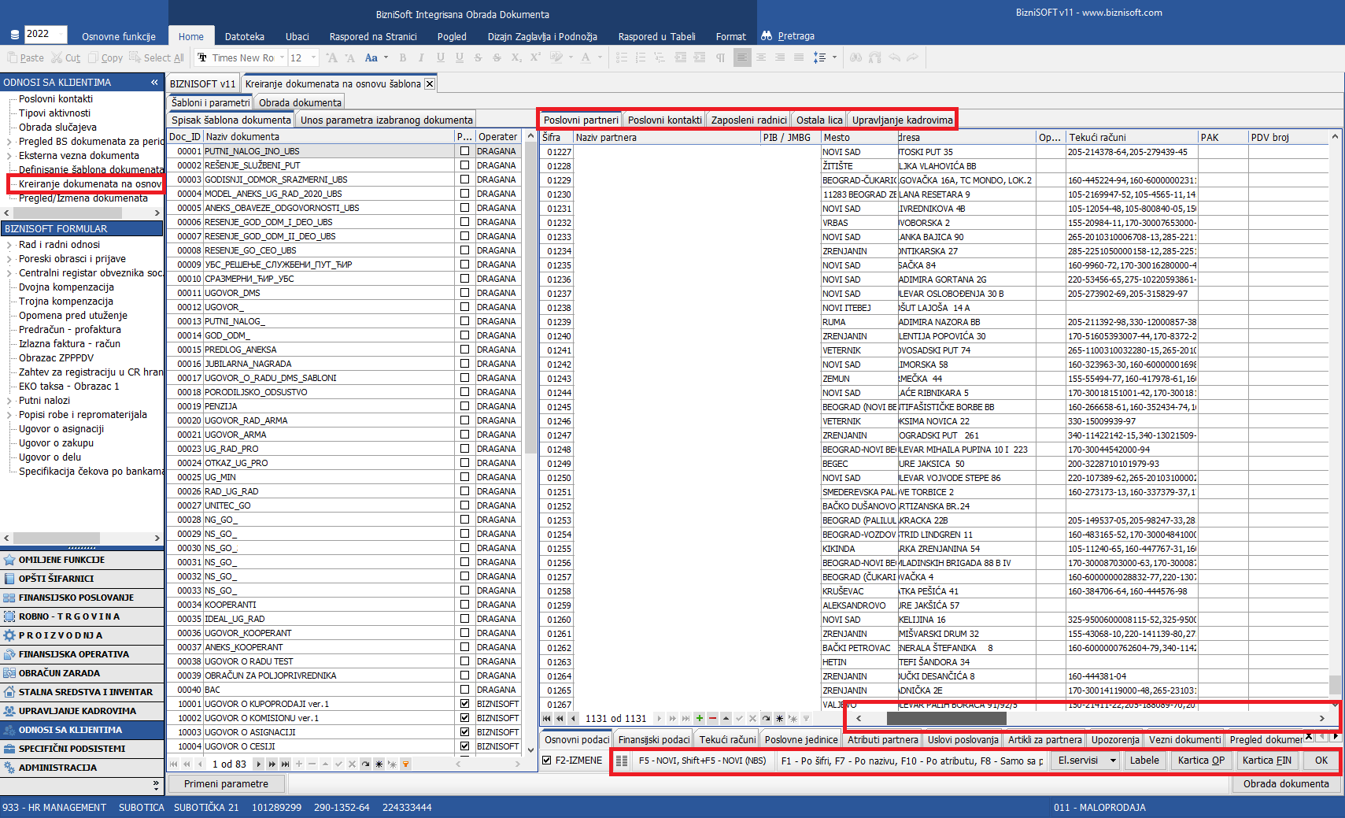
Task: Open the font size dropdown
Action: pyautogui.click(x=313, y=57)
